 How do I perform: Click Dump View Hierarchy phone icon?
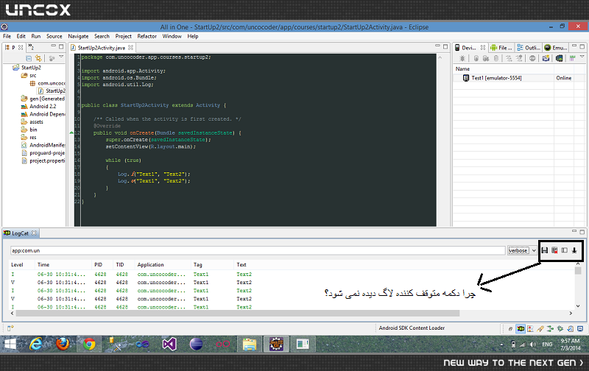pos(559,58)
